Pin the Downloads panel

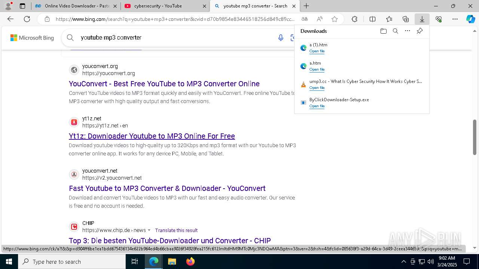pos(420,31)
